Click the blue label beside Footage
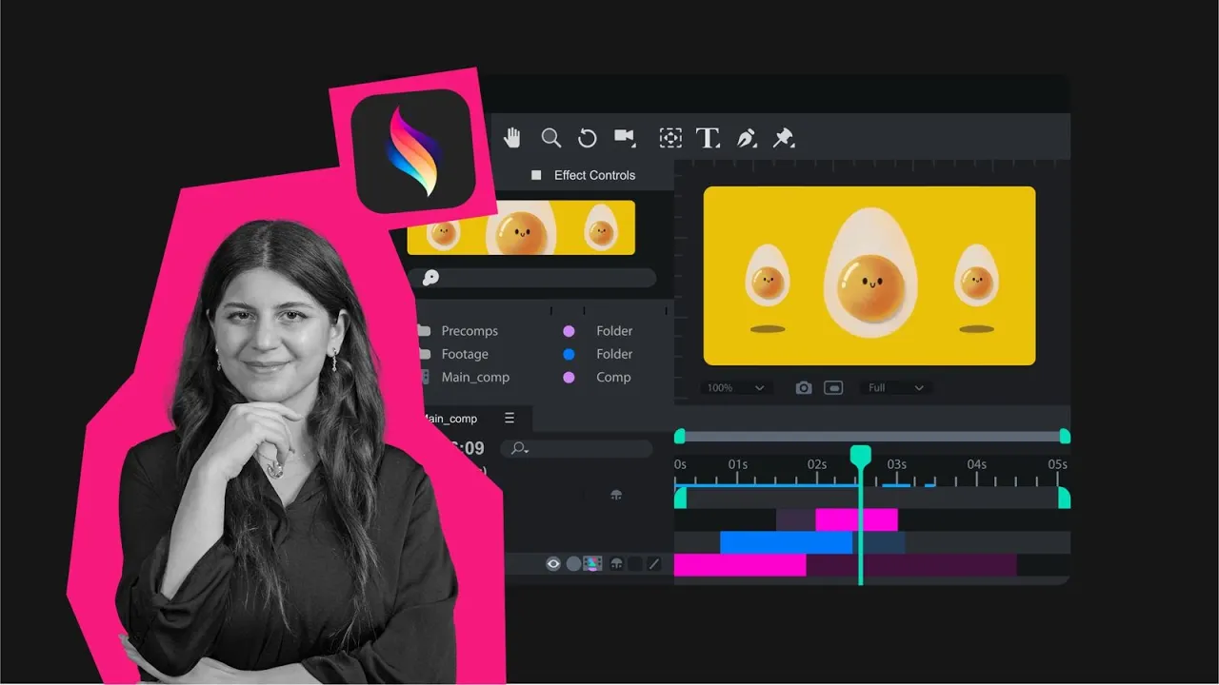 [569, 354]
